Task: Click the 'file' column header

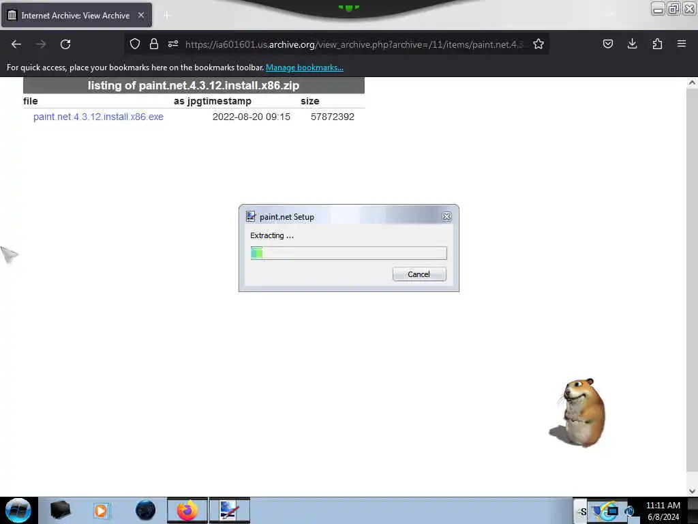Action: pos(31,101)
